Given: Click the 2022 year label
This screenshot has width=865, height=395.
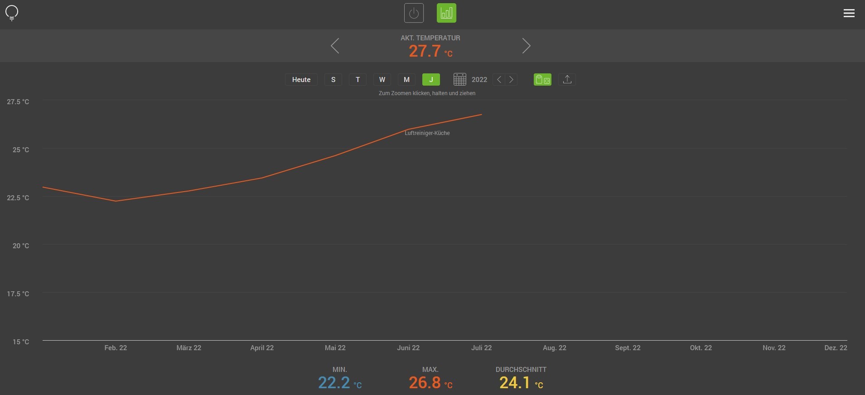Looking at the screenshot, I should tap(479, 80).
